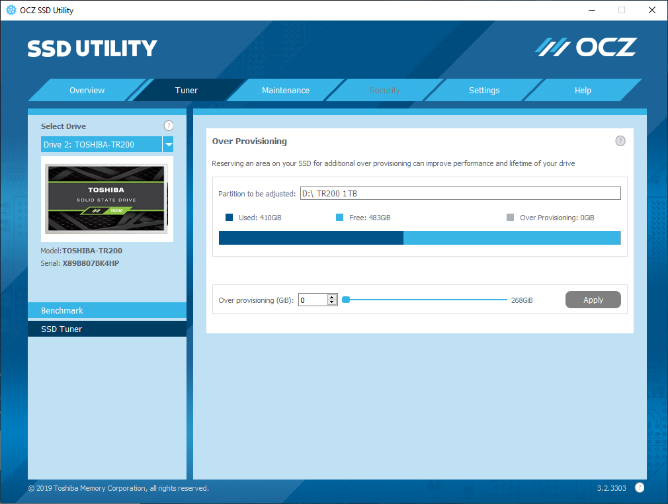Expand the Drive 2 TOSHIBA-TR200 dropdown arrow
This screenshot has height=504, width=668.
[x=168, y=144]
